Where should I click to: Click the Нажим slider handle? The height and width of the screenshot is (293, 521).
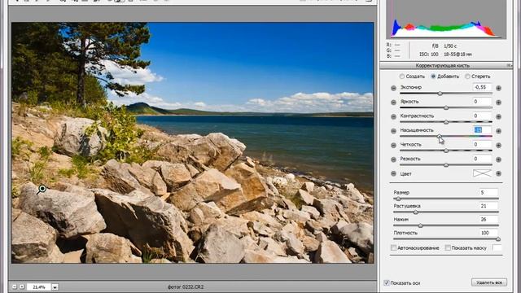(420, 225)
